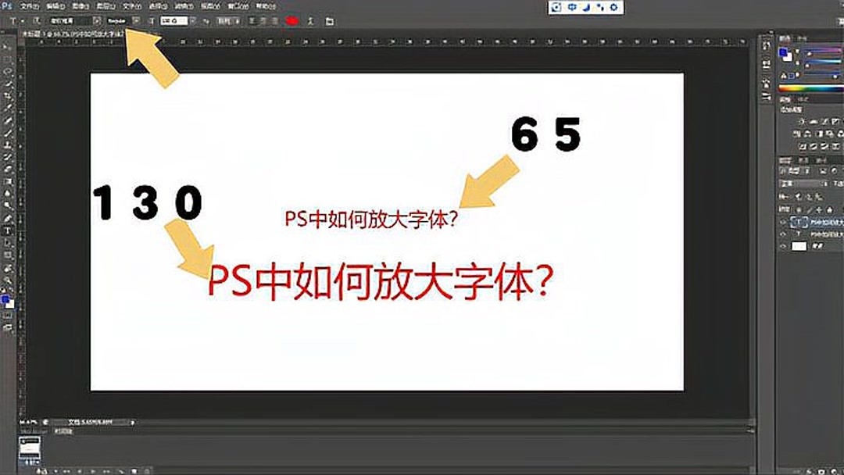Toggle visibility of the Background layer
The height and width of the screenshot is (475, 844).
[782, 246]
